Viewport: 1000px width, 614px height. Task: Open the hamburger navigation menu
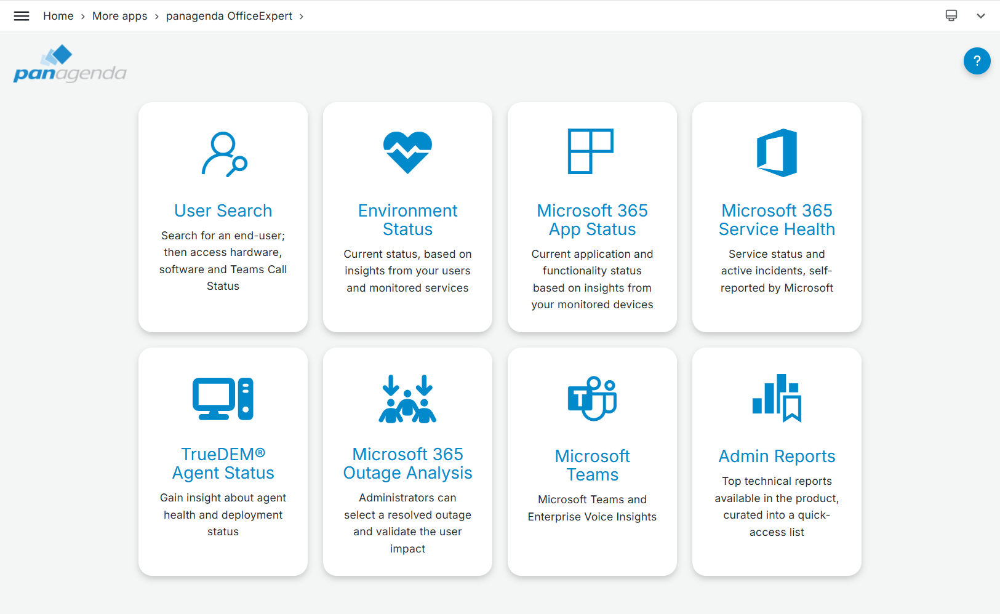(22, 16)
